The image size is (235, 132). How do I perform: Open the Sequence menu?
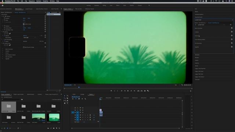32,1
